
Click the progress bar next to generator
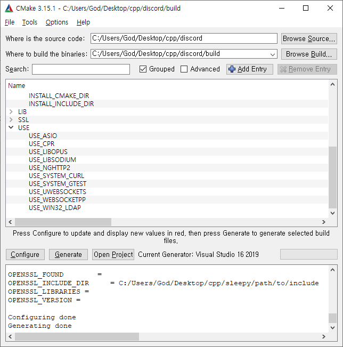(309, 254)
